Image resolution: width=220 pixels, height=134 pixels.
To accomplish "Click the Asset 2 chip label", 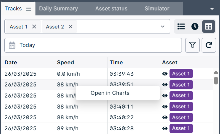I will pyautogui.click(x=55, y=26).
